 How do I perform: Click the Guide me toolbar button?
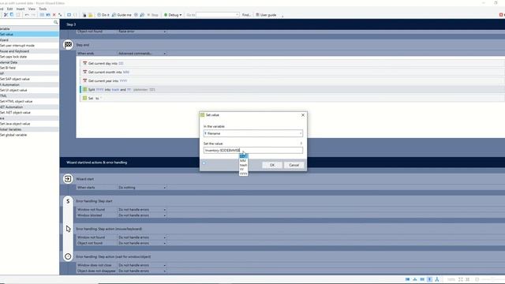[122, 15]
